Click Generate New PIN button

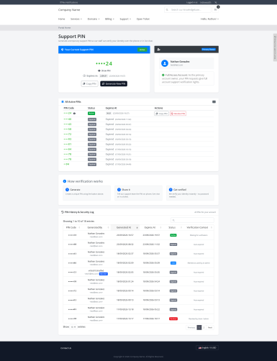coord(114,84)
